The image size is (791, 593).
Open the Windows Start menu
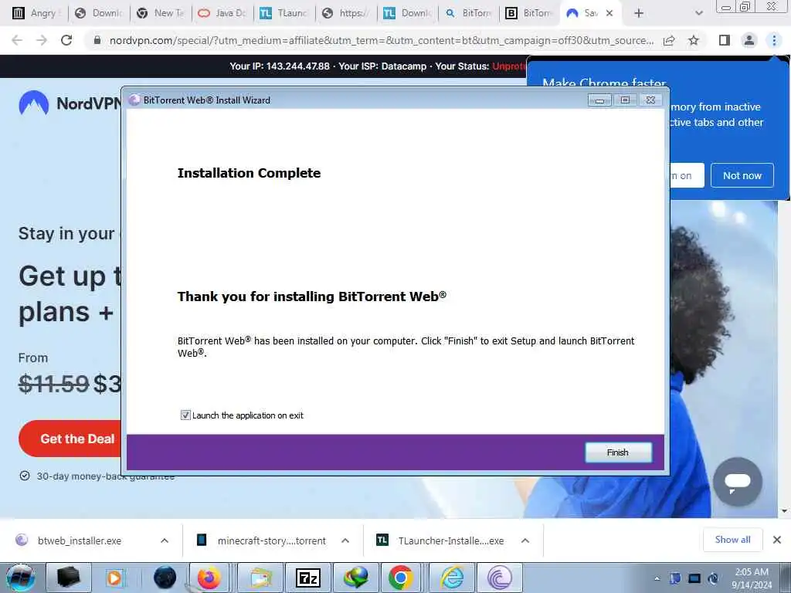(x=20, y=578)
